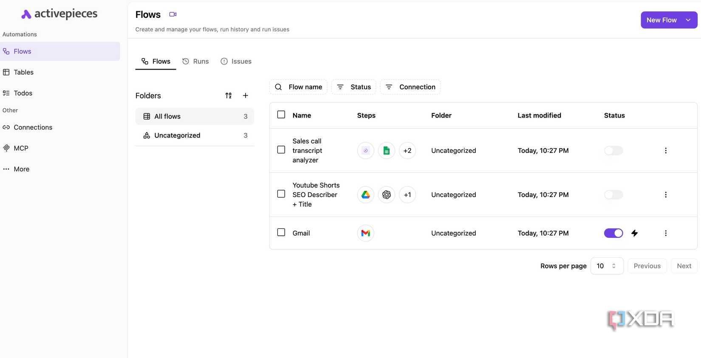Switch to the Issues tab

point(236,62)
